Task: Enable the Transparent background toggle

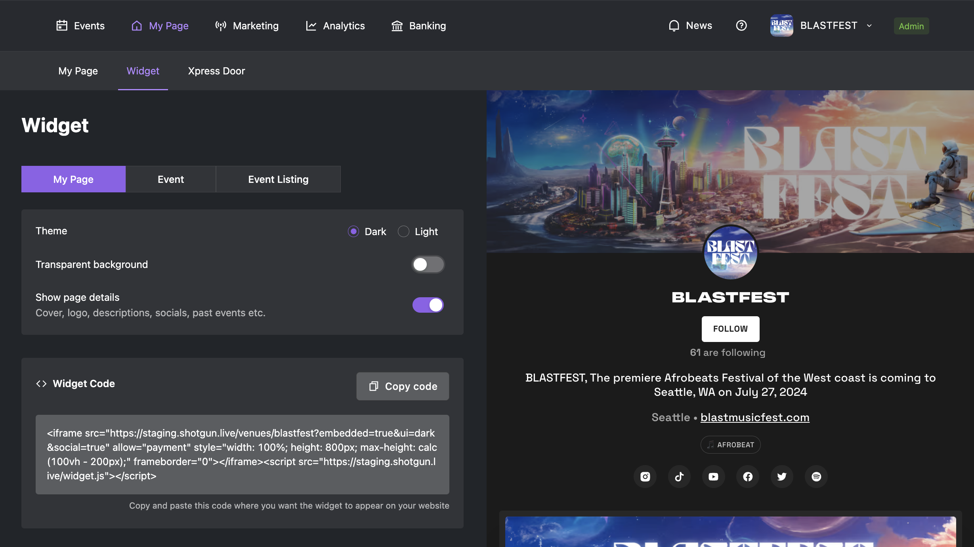Action: point(428,264)
